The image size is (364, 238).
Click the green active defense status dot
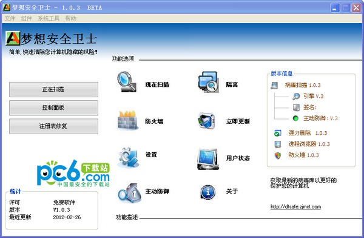(x=295, y=118)
